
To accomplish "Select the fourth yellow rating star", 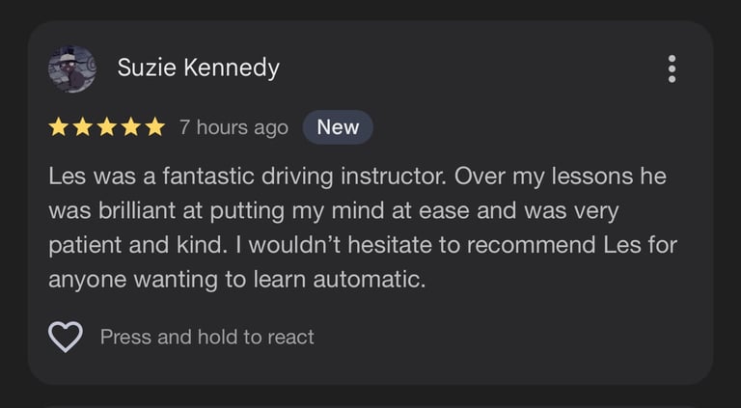I will 130,127.
